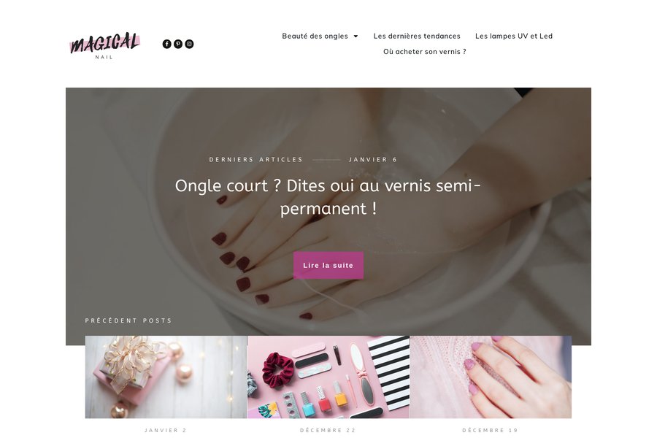Open the Ongle court article title
This screenshot has height=438, width=657.
(x=328, y=197)
